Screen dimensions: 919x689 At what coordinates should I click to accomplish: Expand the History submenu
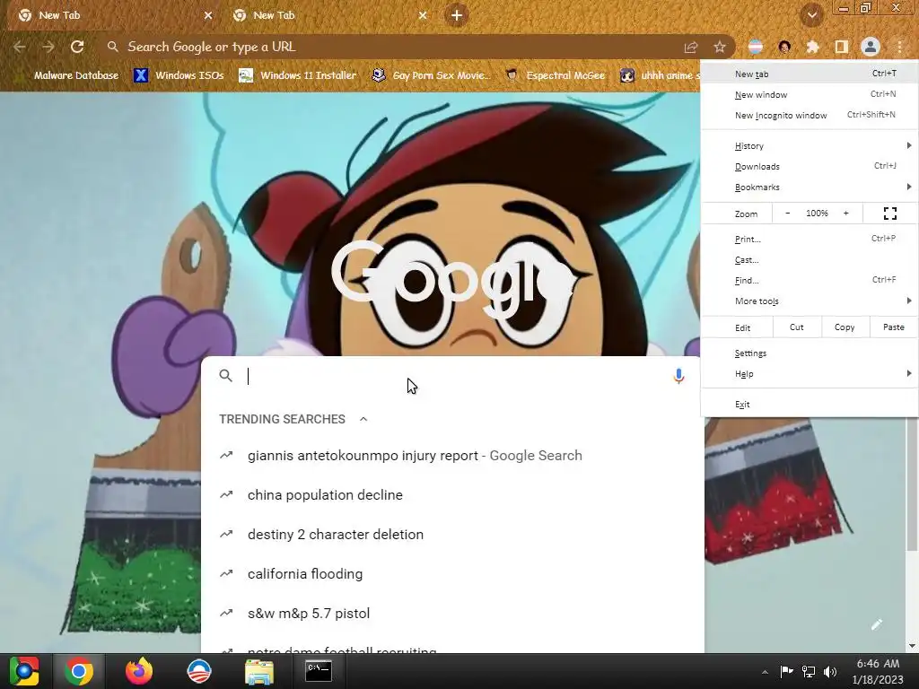810,146
